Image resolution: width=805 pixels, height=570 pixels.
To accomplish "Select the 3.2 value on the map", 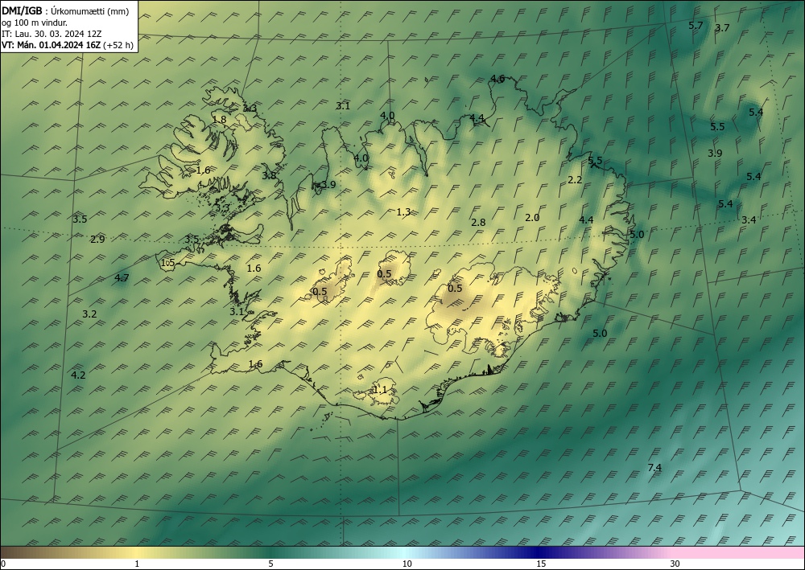I will (x=89, y=314).
